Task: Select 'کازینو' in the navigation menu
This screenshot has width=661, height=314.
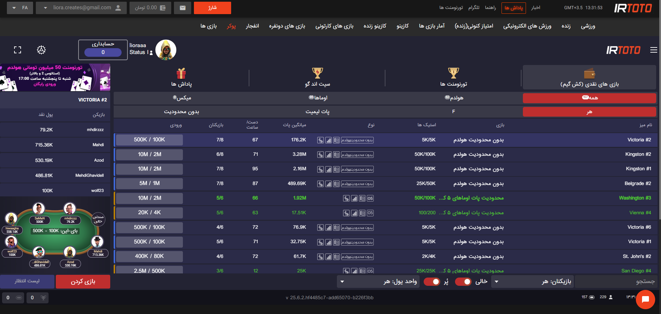Action: [x=402, y=26]
